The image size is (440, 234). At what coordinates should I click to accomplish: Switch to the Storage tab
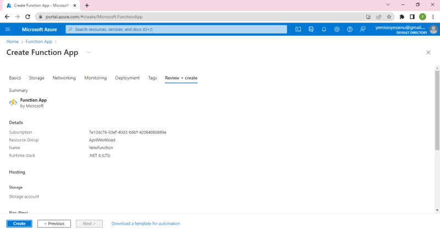[36, 78]
